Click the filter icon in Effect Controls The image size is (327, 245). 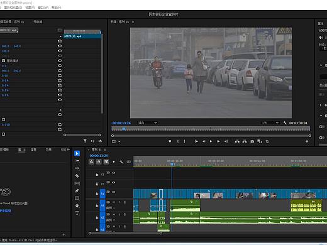(85, 141)
